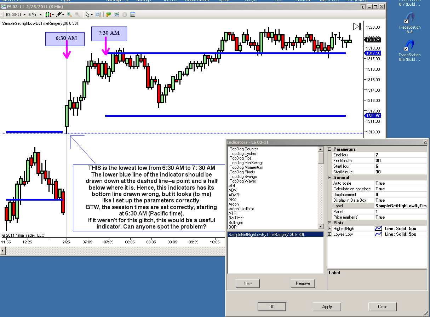
Task: Click indicator list scroll up arrow
Action: [x=321, y=149]
